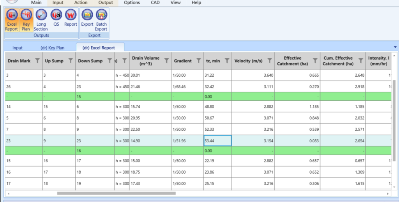Select Drain Volume cell 30.01
This screenshot has height=202, width=399.
pos(150,75)
